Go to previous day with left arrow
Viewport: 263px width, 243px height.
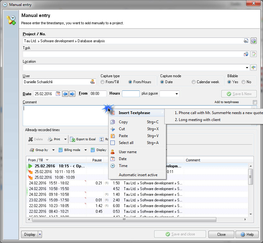tap(65, 94)
